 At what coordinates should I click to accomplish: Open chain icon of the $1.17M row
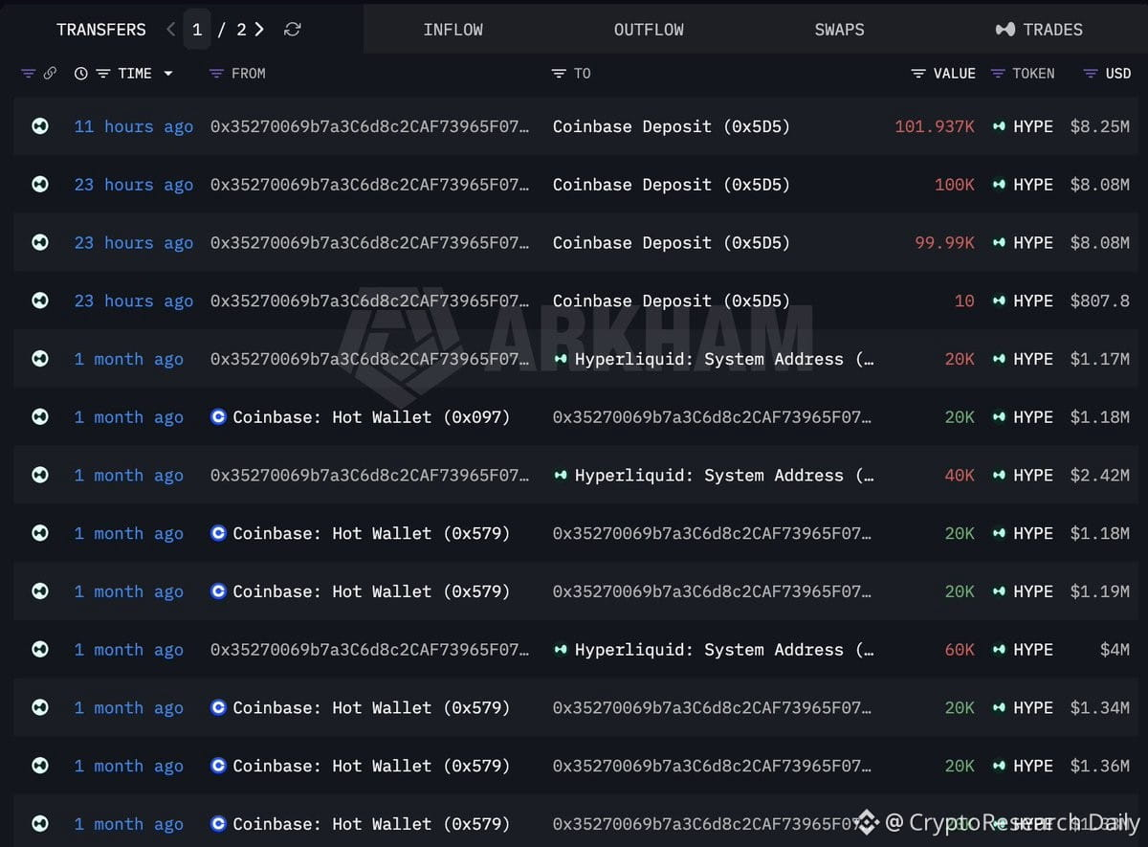(40, 358)
